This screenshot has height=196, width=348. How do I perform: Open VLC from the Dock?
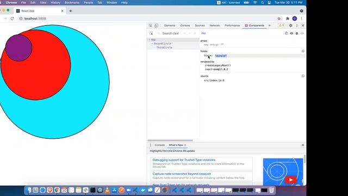[x=107, y=190]
